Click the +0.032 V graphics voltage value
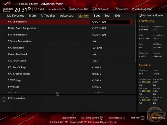Image resolution: width=167 pixels, height=125 pixels. (x=97, y=74)
